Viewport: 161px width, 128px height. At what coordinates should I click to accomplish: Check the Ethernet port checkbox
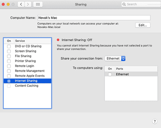tap(110, 74)
